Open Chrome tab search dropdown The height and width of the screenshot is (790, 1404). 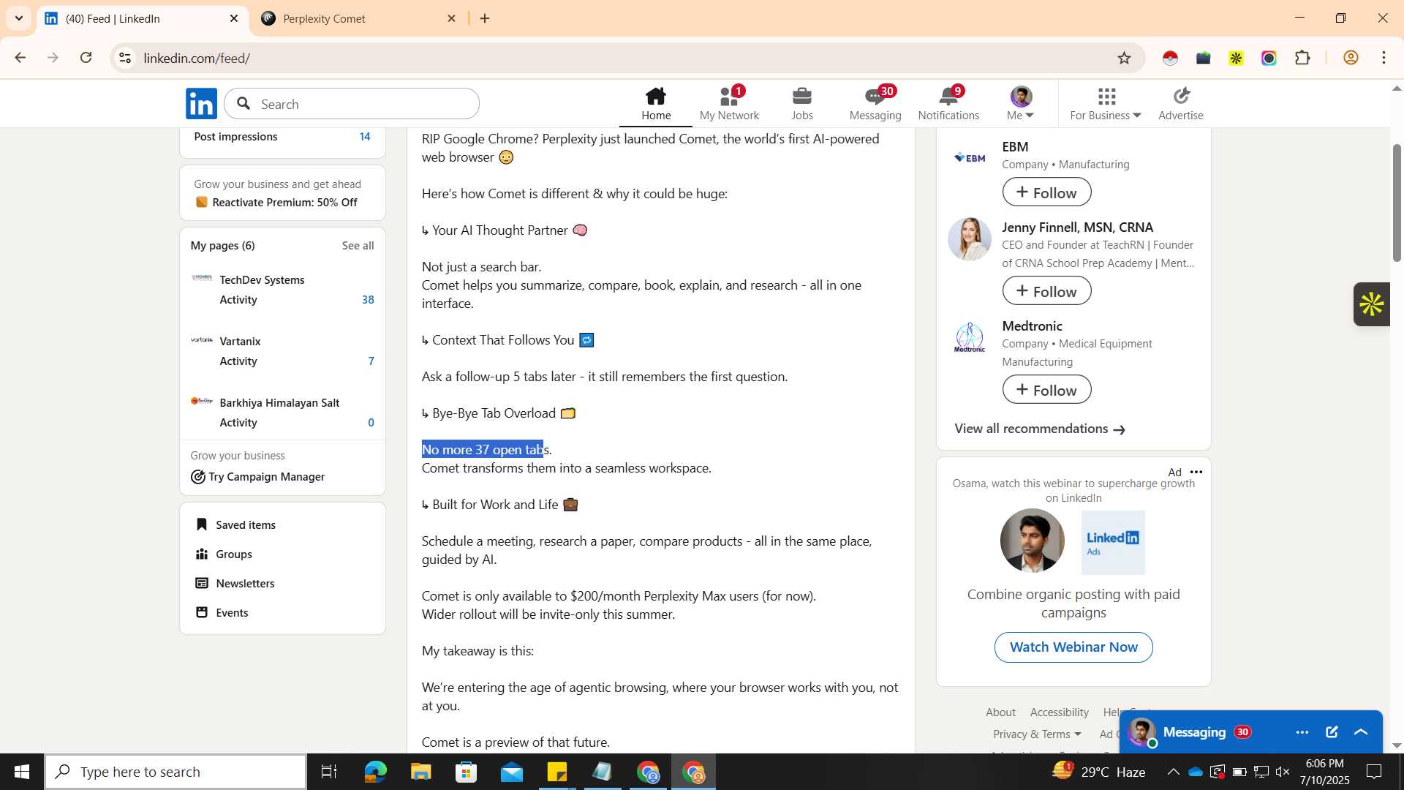(x=19, y=18)
